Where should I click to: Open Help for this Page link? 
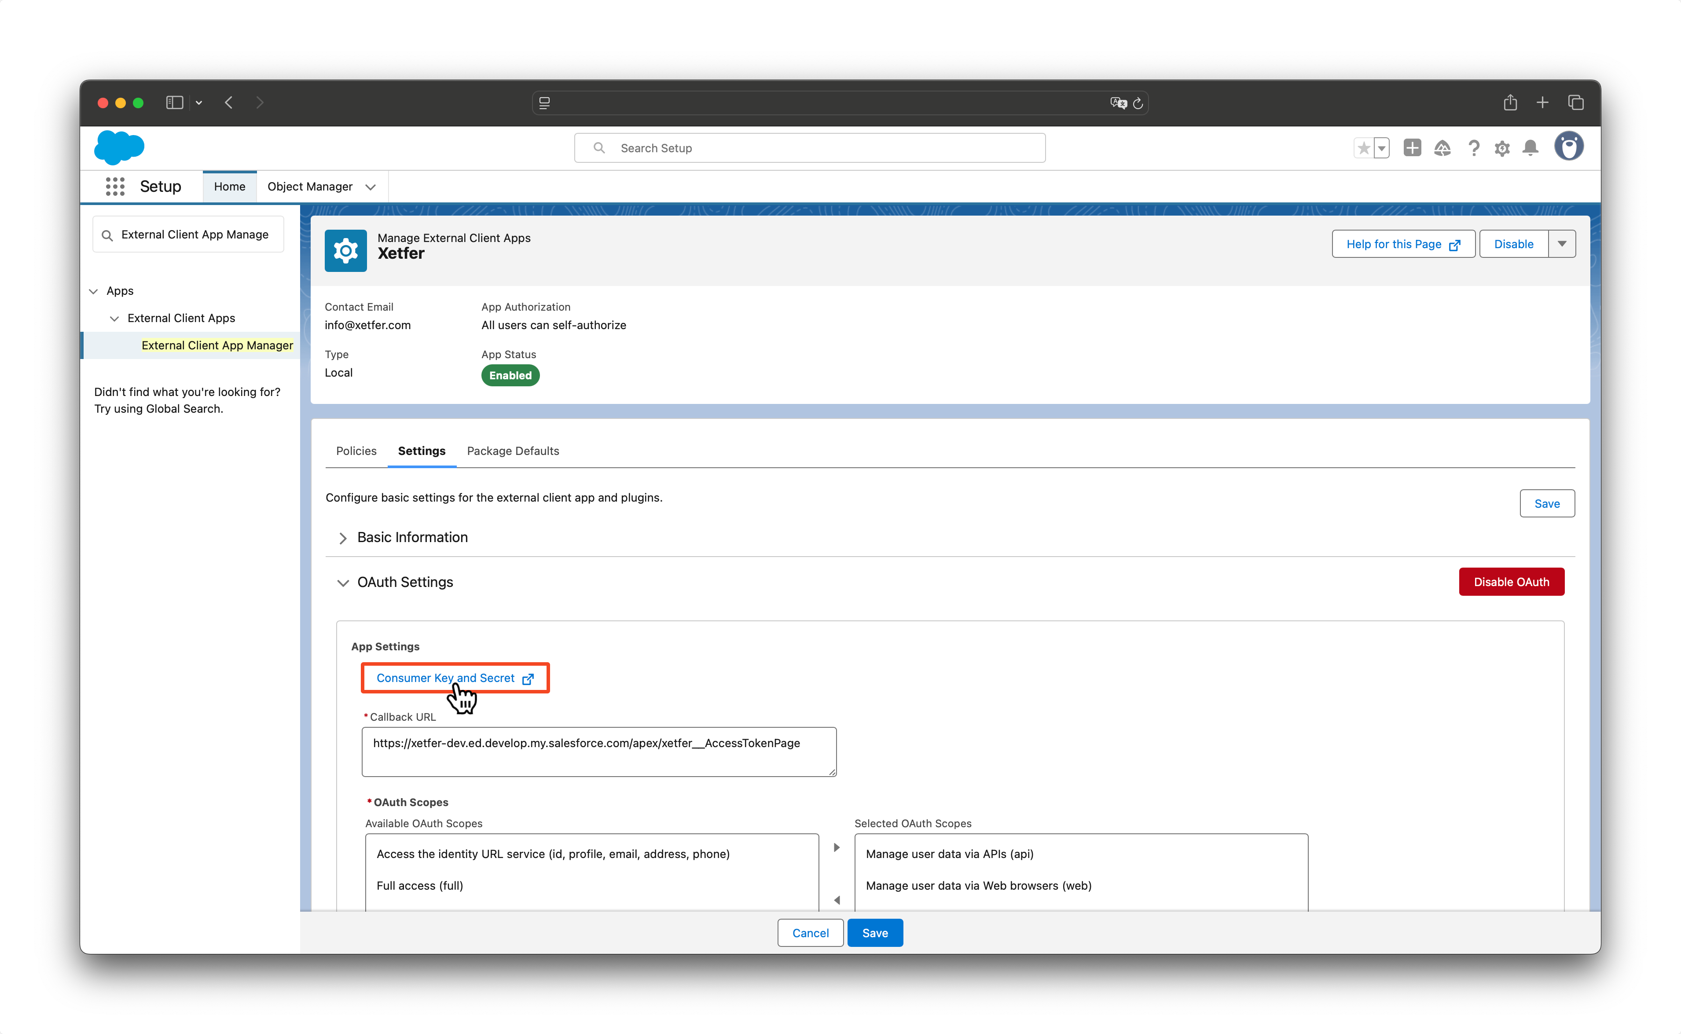pos(1403,244)
